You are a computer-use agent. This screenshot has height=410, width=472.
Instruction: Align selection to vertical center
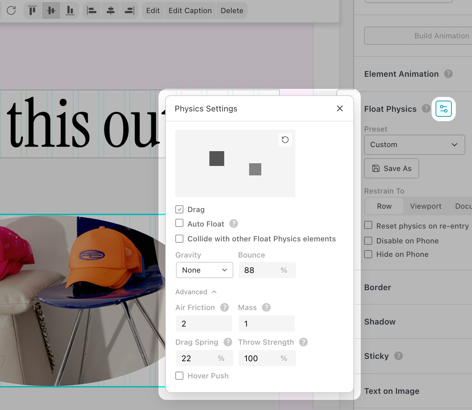[x=51, y=10]
